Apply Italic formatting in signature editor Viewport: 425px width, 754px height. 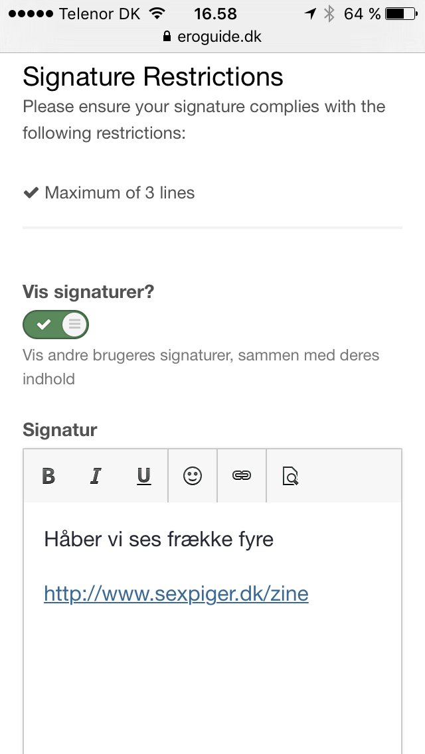tap(96, 476)
